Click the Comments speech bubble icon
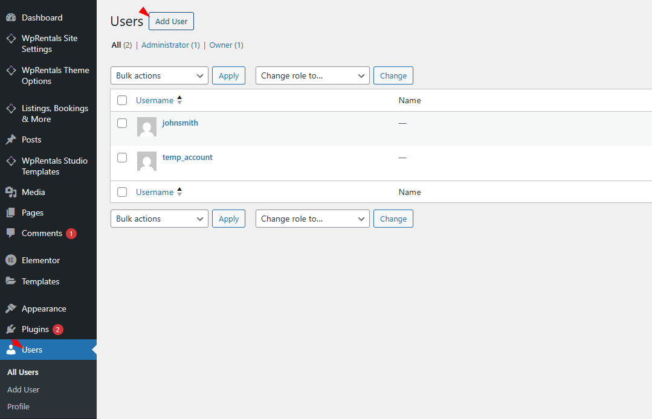 coord(11,233)
